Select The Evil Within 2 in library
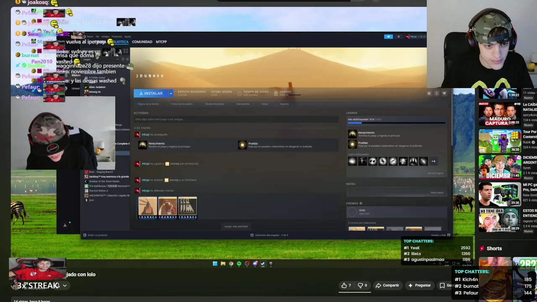The height and width of the screenshot is (302, 537). point(96,190)
